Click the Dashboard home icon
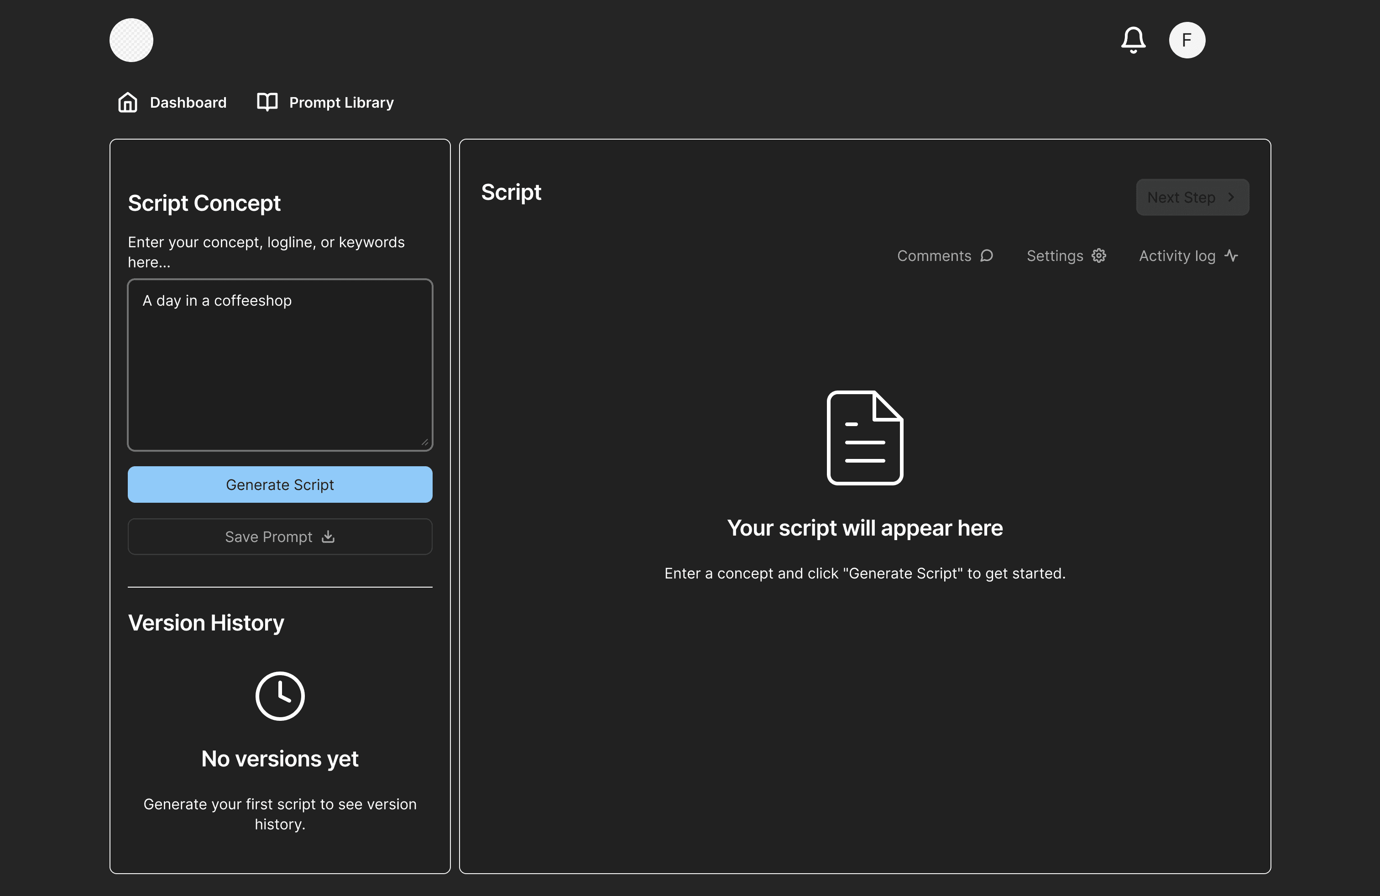 coord(128,103)
